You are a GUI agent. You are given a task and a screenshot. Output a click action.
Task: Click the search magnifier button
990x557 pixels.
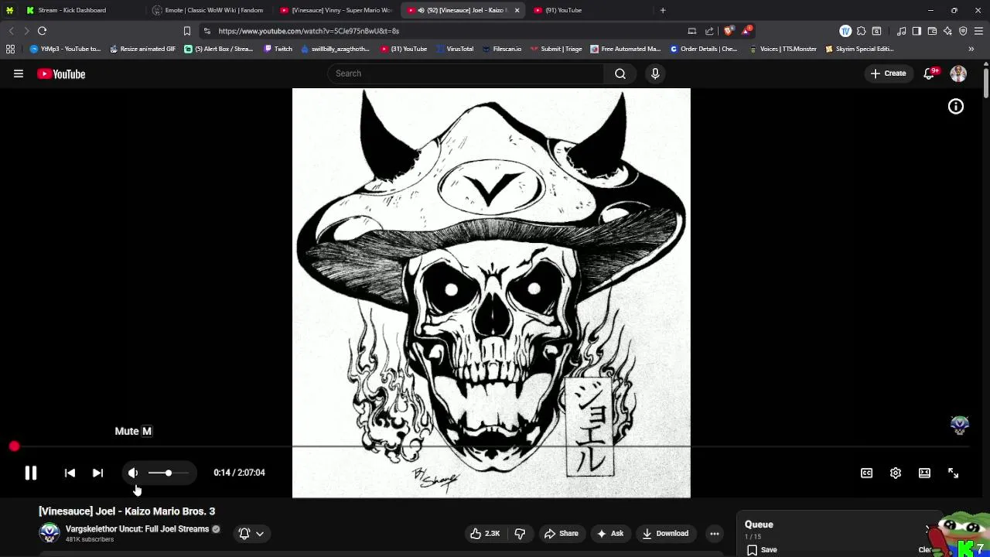(x=620, y=73)
